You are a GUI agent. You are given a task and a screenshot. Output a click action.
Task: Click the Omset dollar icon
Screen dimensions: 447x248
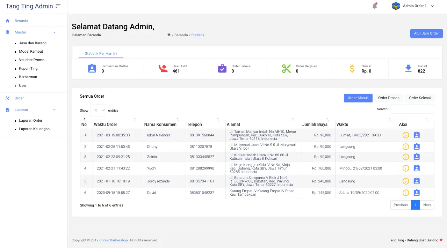[352, 68]
